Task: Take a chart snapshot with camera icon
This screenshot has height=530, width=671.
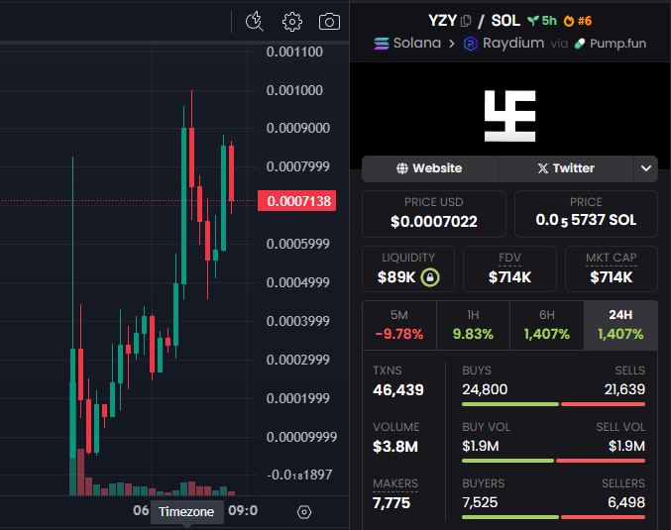Action: tap(329, 22)
